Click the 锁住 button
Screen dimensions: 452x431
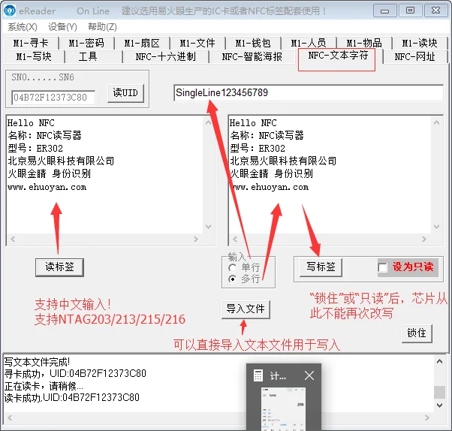click(417, 333)
